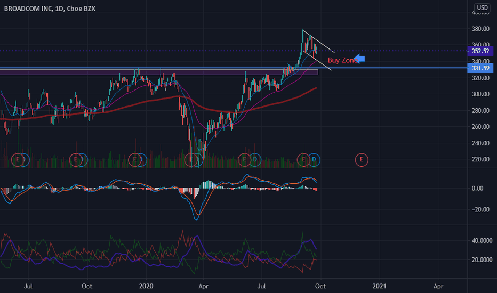Screen dimensions: 497x293
Task: Click the 2020 time axis label
Action: pos(146,287)
